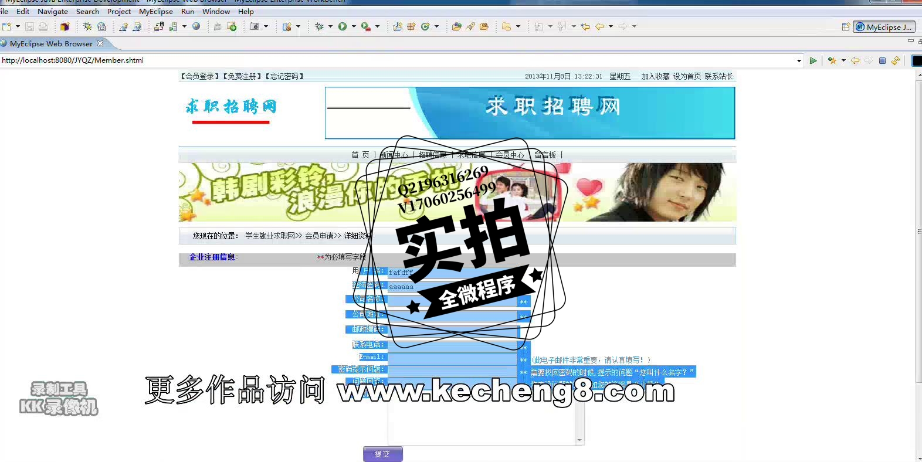Expand the favorites star dropdown

pyautogui.click(x=843, y=60)
